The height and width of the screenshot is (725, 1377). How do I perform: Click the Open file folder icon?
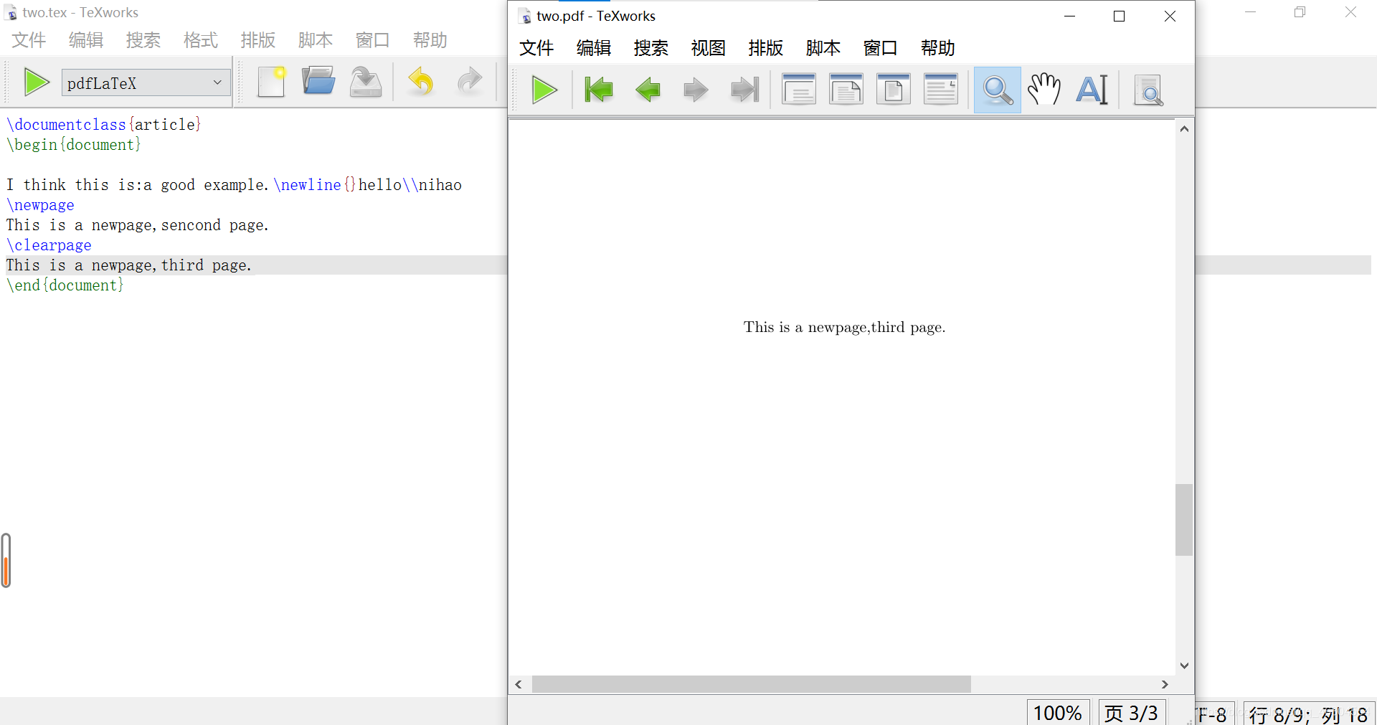click(x=318, y=82)
